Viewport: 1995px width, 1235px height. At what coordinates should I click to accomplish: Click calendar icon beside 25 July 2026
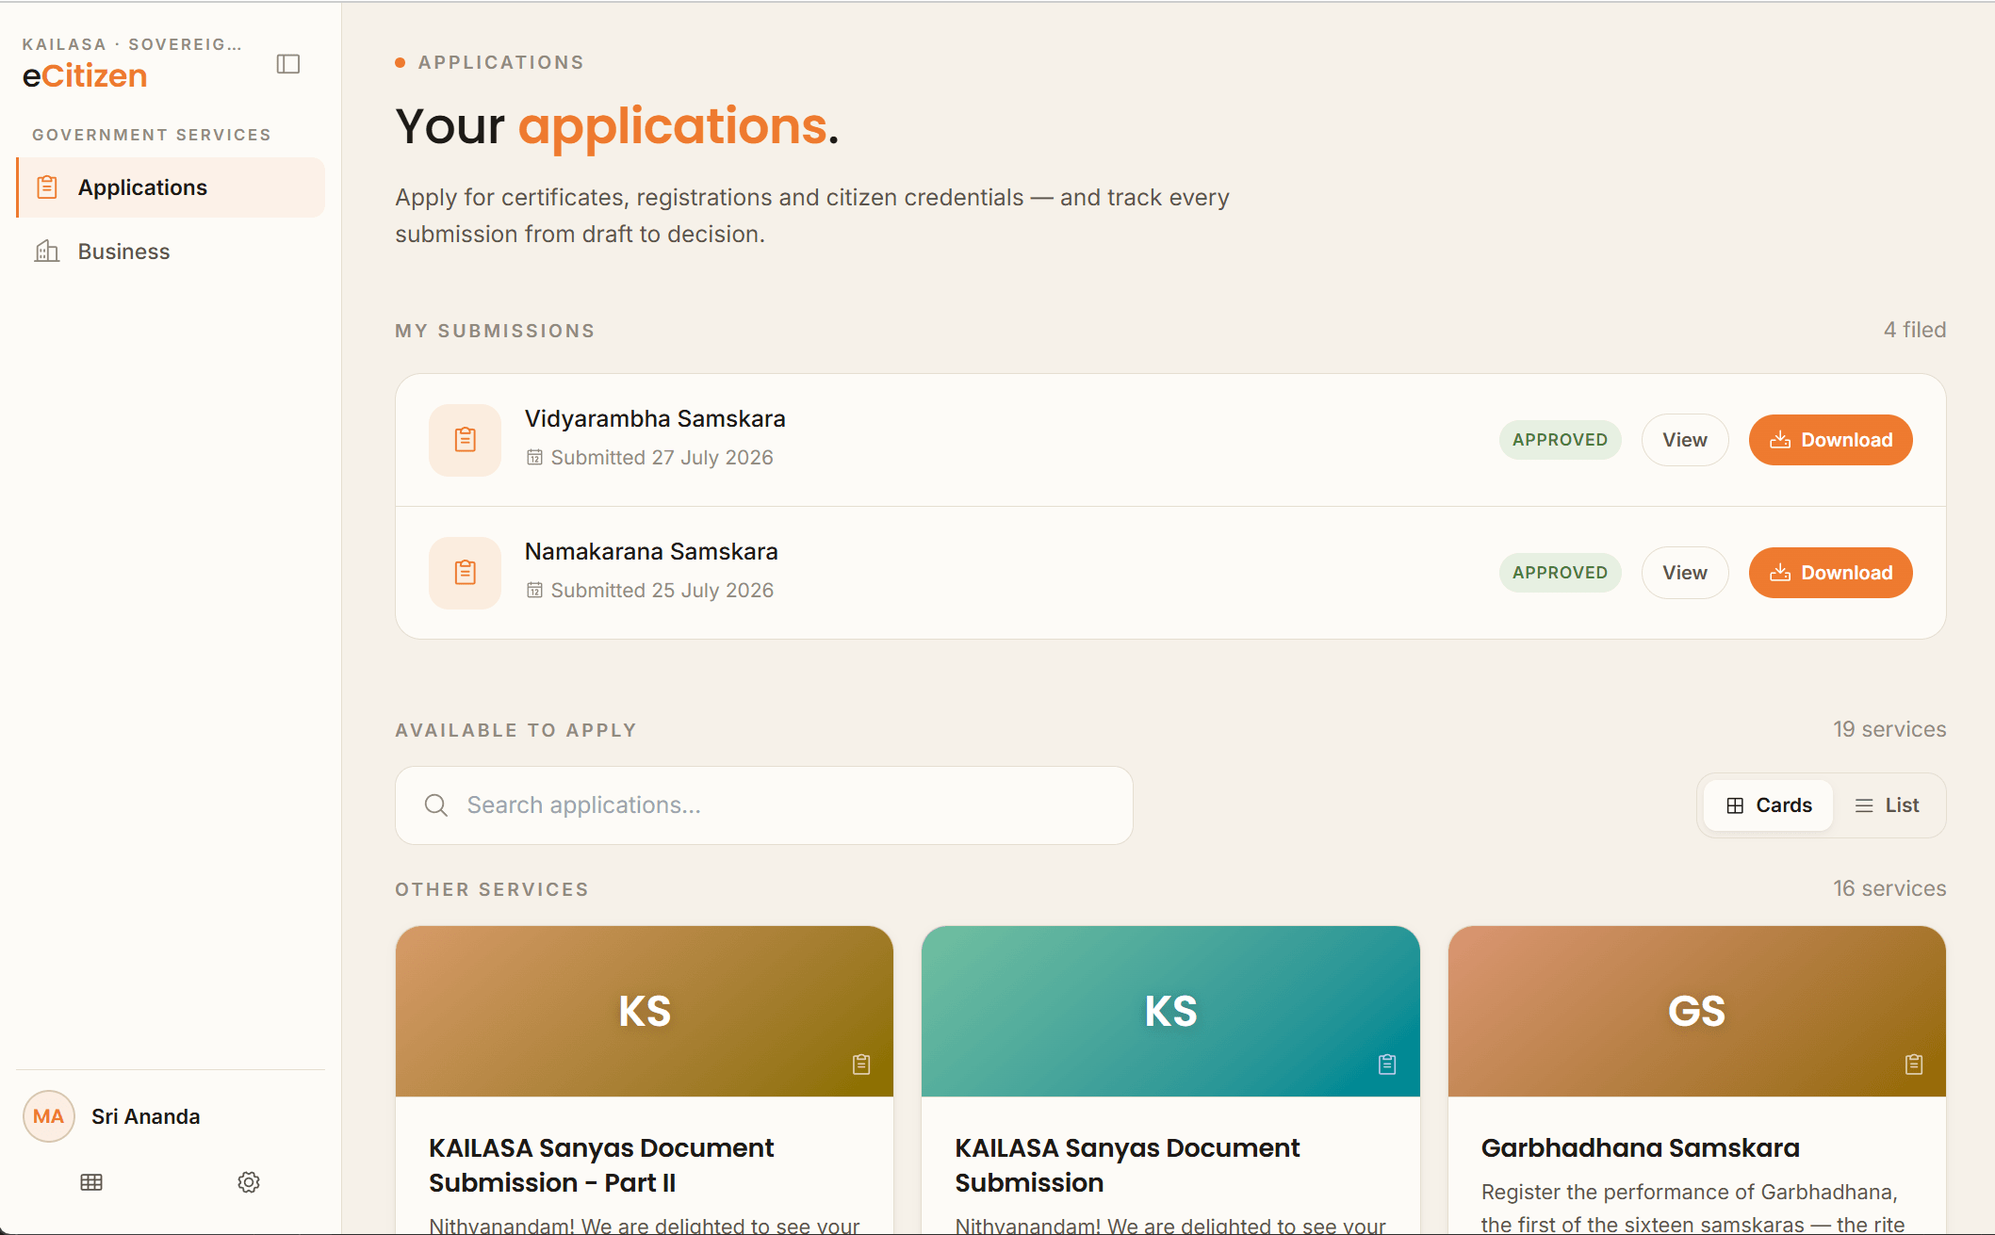pyautogui.click(x=534, y=591)
